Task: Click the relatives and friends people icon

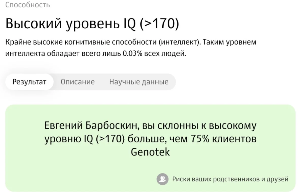Action: (x=162, y=179)
